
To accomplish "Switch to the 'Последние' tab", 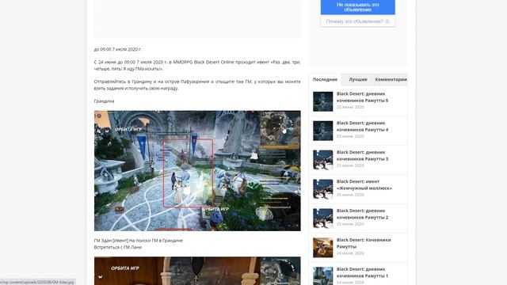I will click(325, 79).
